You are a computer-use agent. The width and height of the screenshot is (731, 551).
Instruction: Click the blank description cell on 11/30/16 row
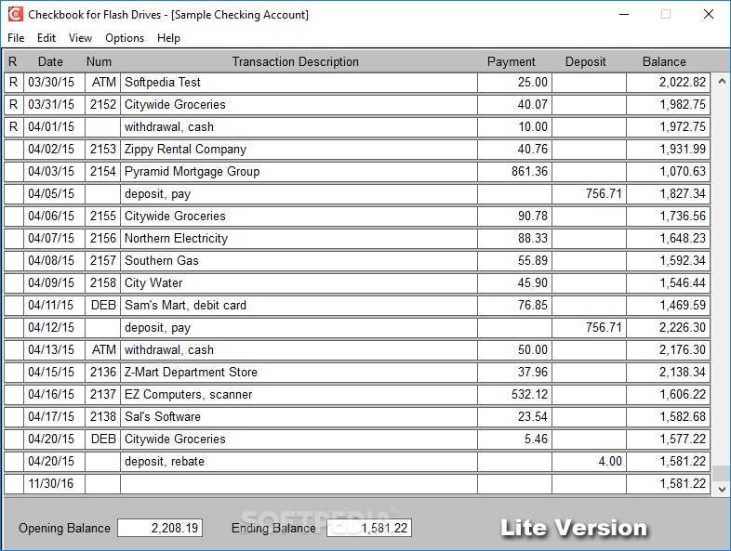point(299,484)
